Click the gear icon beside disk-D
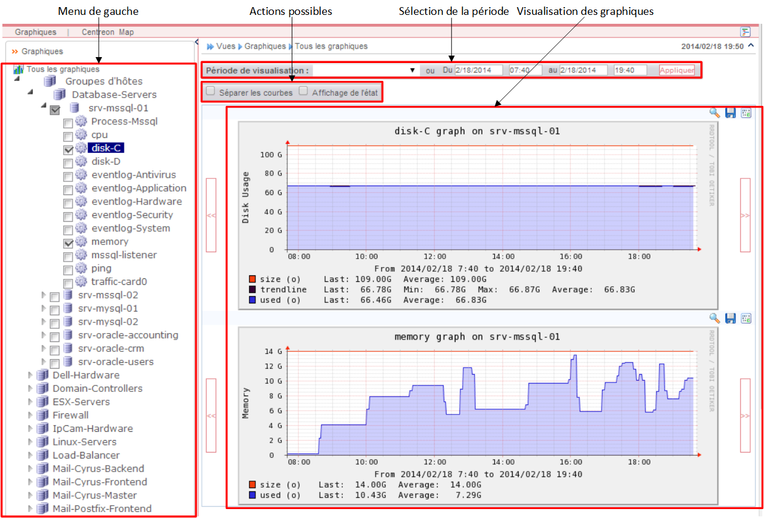764x518 pixels. click(81, 161)
